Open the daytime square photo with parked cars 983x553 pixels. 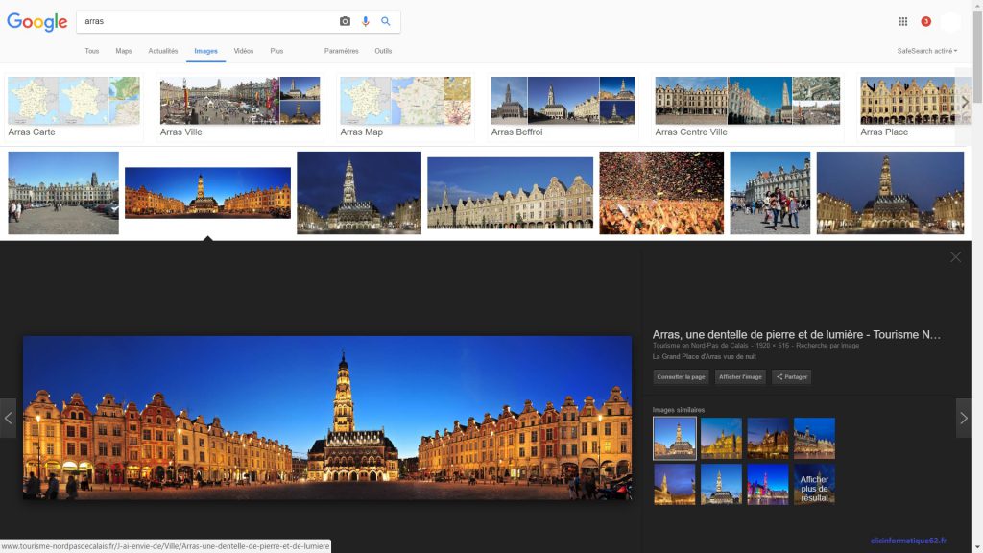63,193
